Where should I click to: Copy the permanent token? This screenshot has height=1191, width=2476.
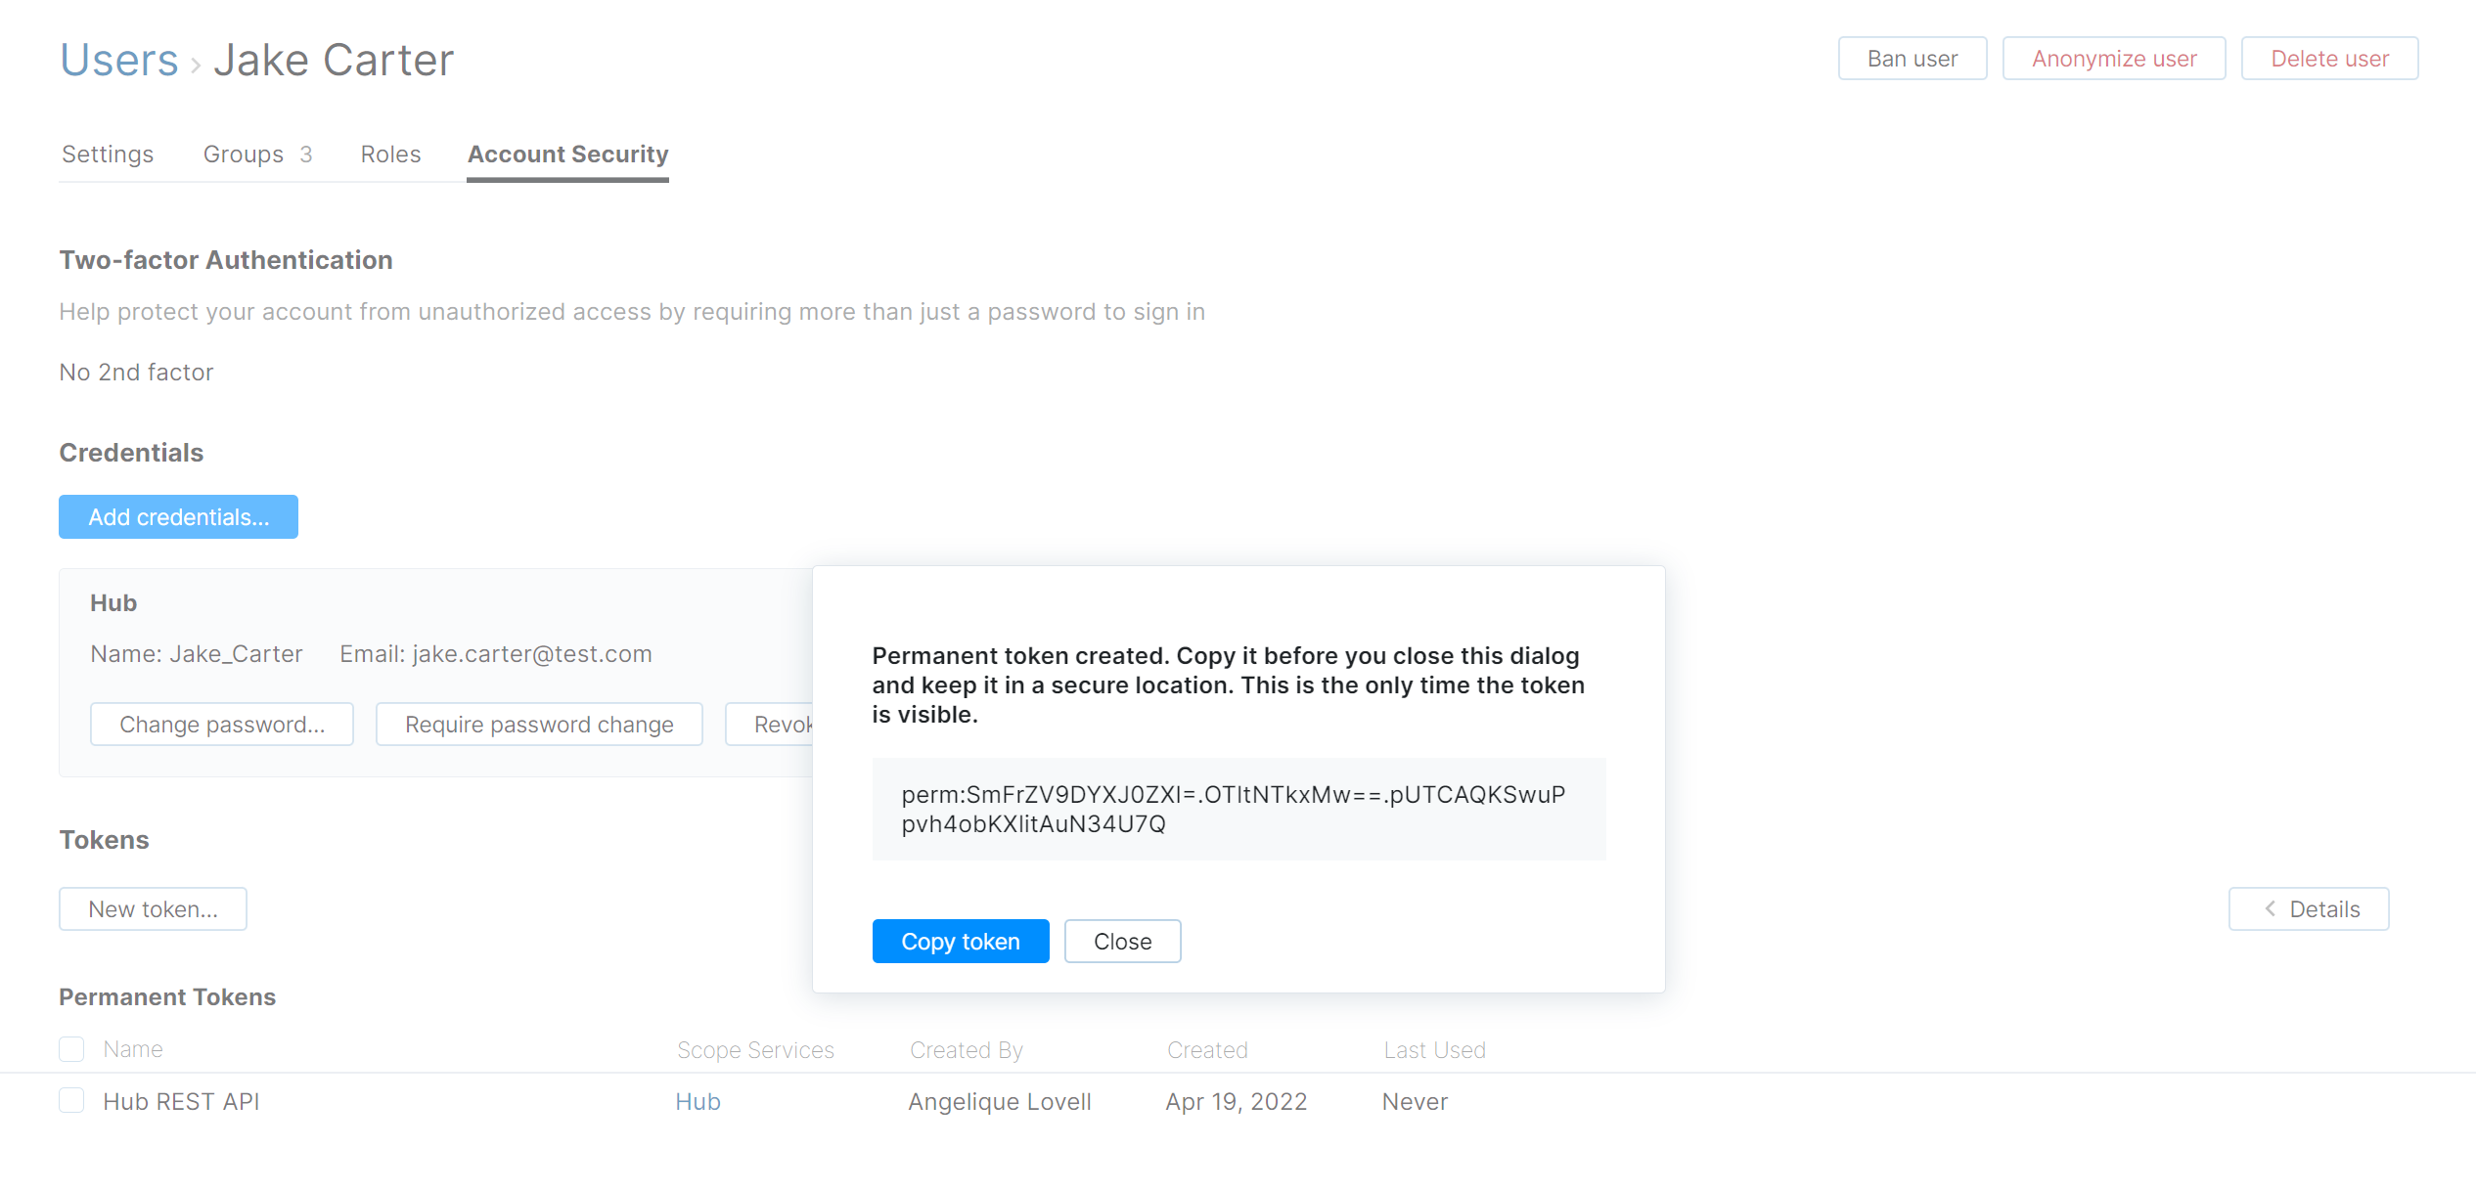[960, 941]
